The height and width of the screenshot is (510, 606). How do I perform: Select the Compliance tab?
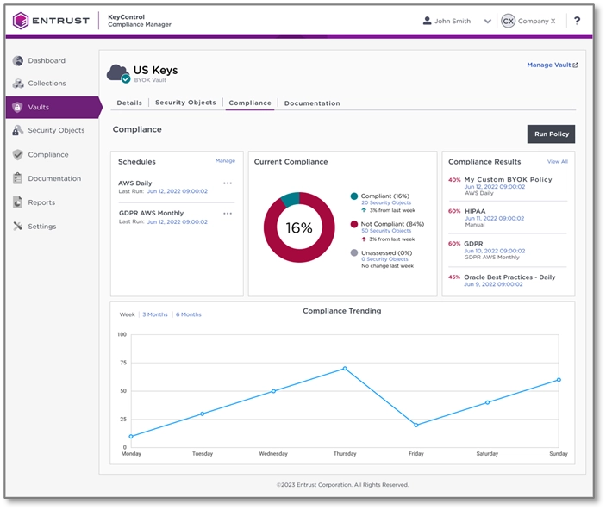coord(250,103)
